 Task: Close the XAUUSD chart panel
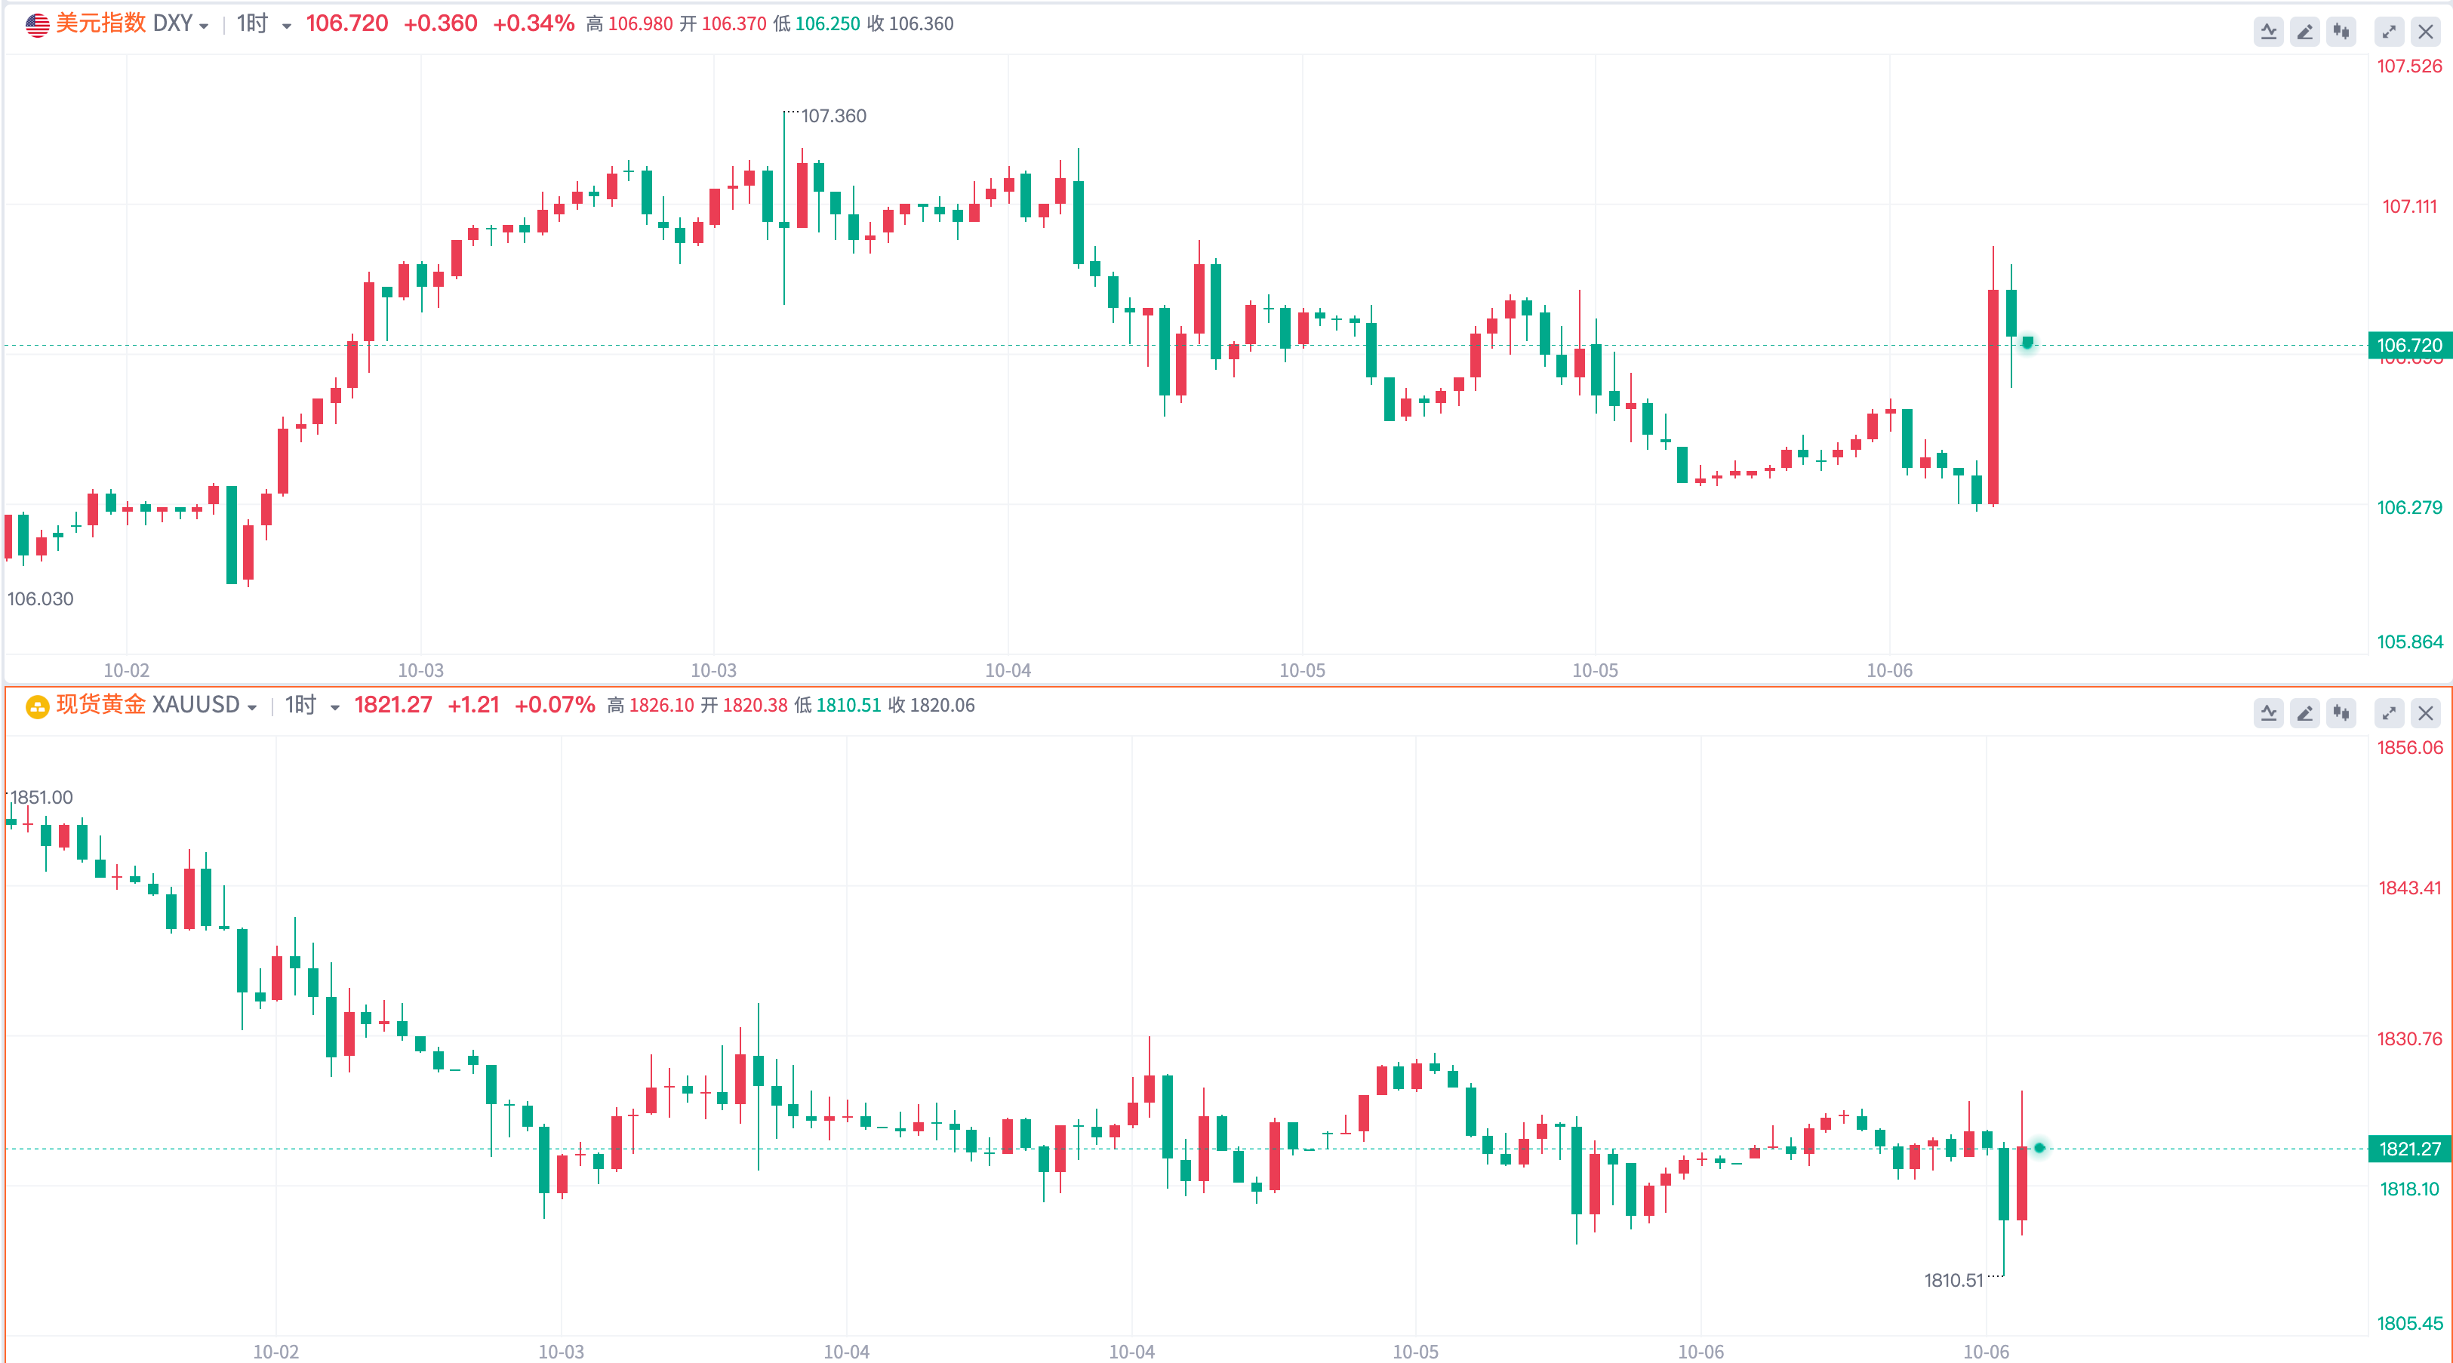point(2425,712)
